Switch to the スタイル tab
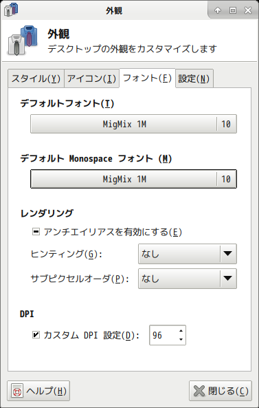This screenshot has width=259, height=408. 36,78
